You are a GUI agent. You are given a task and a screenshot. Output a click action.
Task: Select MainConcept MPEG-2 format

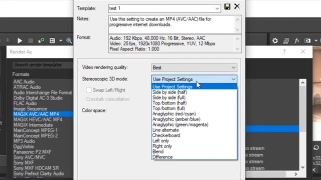click(36, 135)
